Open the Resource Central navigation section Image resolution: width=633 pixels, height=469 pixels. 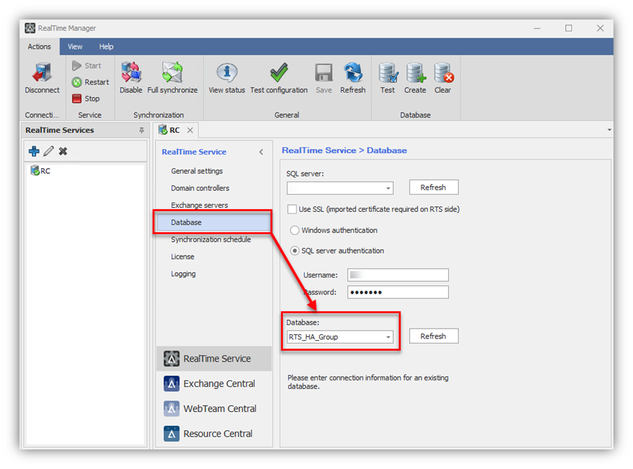[214, 434]
